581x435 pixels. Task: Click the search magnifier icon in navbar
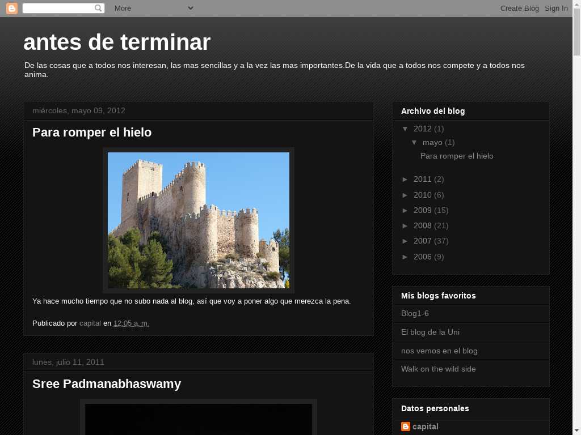click(x=98, y=8)
